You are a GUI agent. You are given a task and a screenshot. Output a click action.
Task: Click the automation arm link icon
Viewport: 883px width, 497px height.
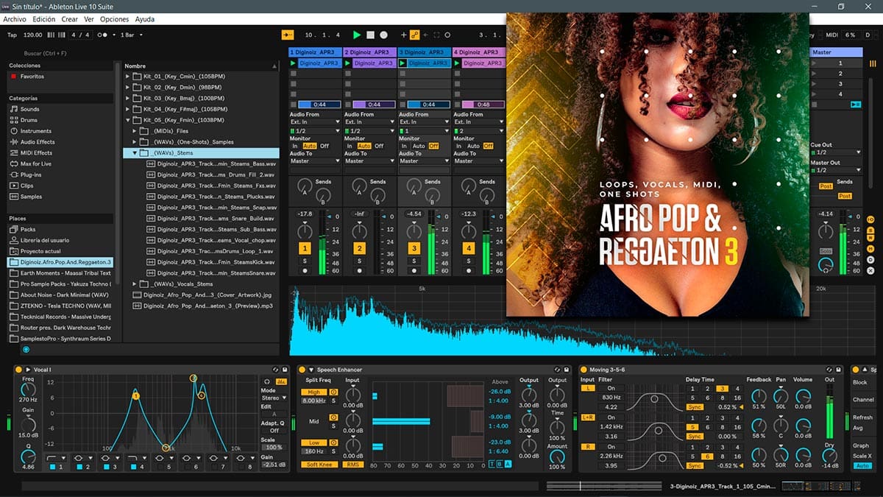(414, 35)
